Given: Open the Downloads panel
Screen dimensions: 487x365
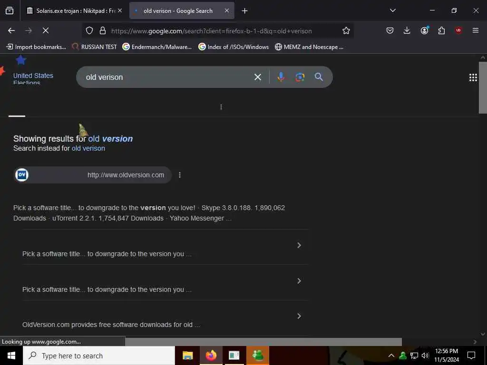Looking at the screenshot, I should (407, 30).
